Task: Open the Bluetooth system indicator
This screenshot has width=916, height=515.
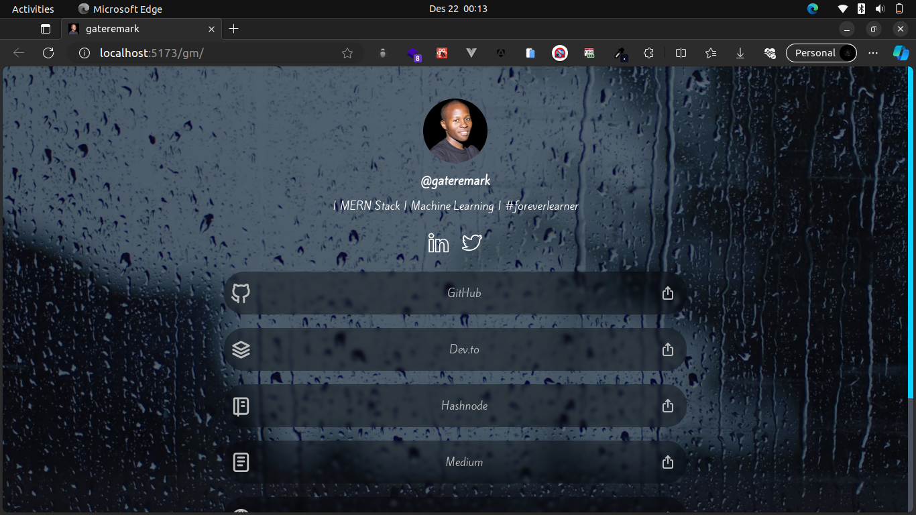Action: click(x=862, y=9)
